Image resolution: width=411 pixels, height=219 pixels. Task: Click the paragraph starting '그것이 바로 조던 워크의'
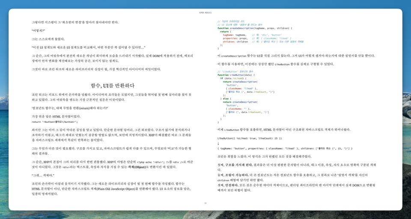[x=96, y=69]
